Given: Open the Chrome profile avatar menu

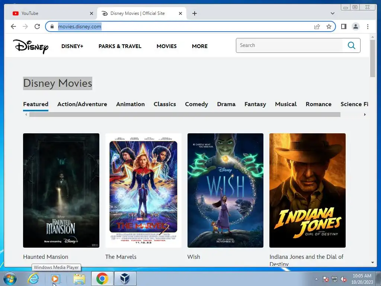Looking at the screenshot, I should [x=355, y=26].
